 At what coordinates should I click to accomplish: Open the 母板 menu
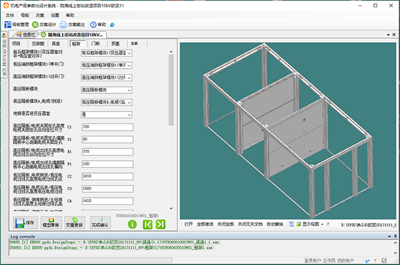[25, 15]
